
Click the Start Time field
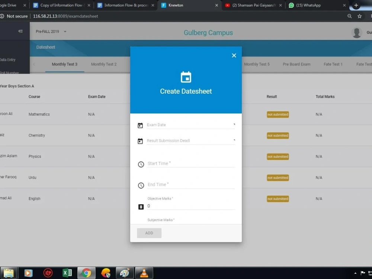191,163
